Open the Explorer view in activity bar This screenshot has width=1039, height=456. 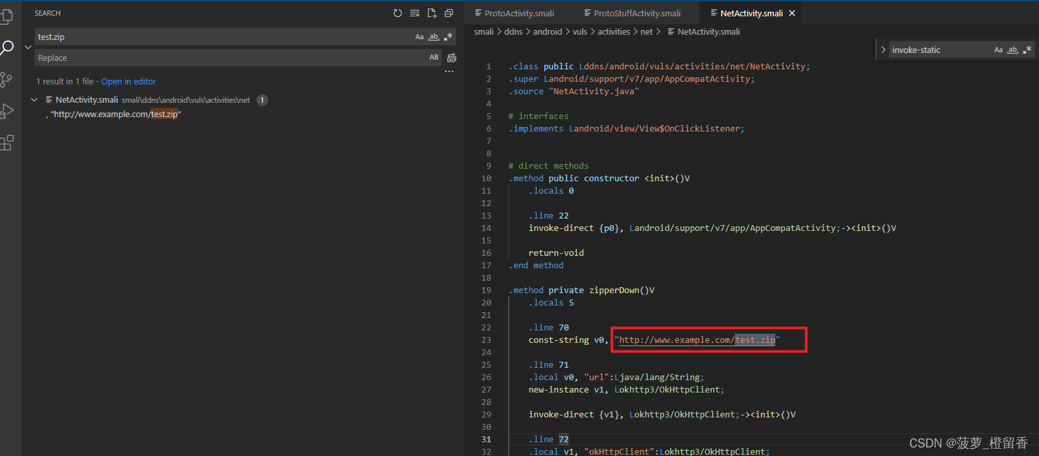(x=6, y=17)
